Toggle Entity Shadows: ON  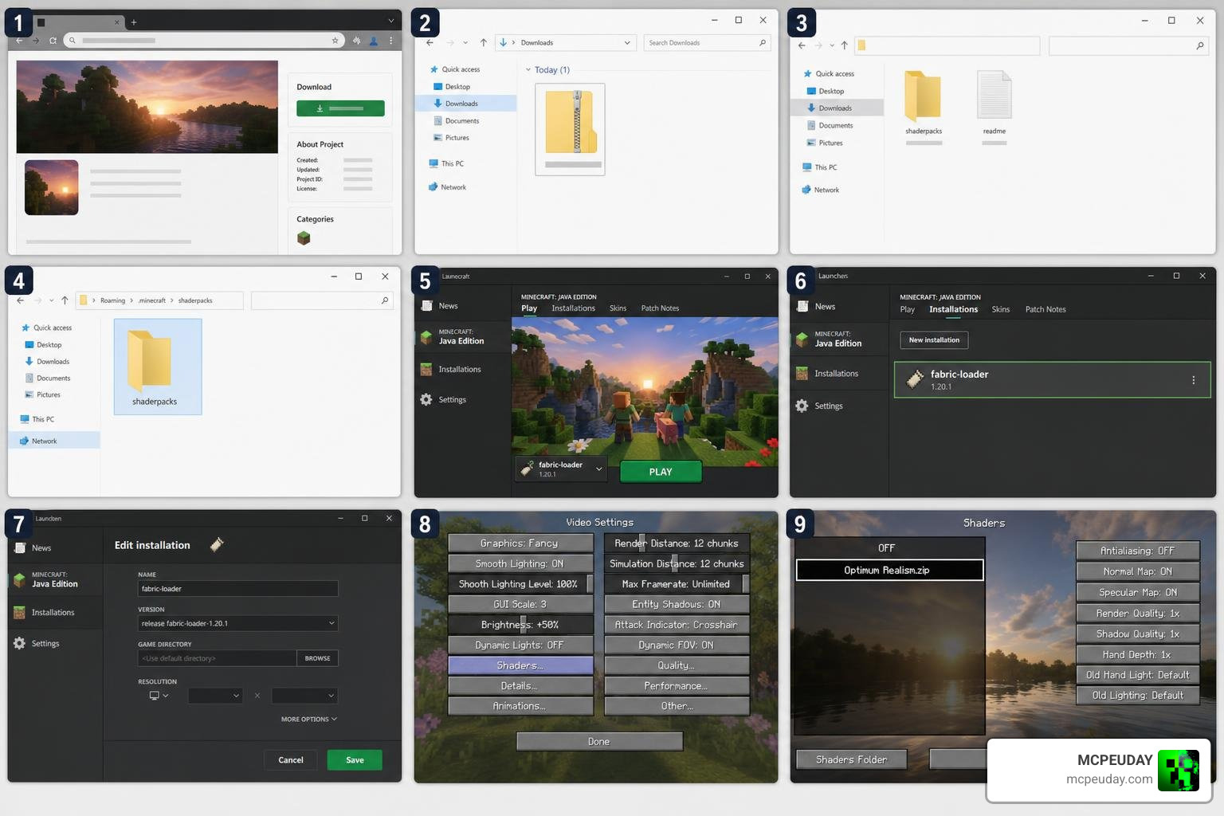click(677, 604)
